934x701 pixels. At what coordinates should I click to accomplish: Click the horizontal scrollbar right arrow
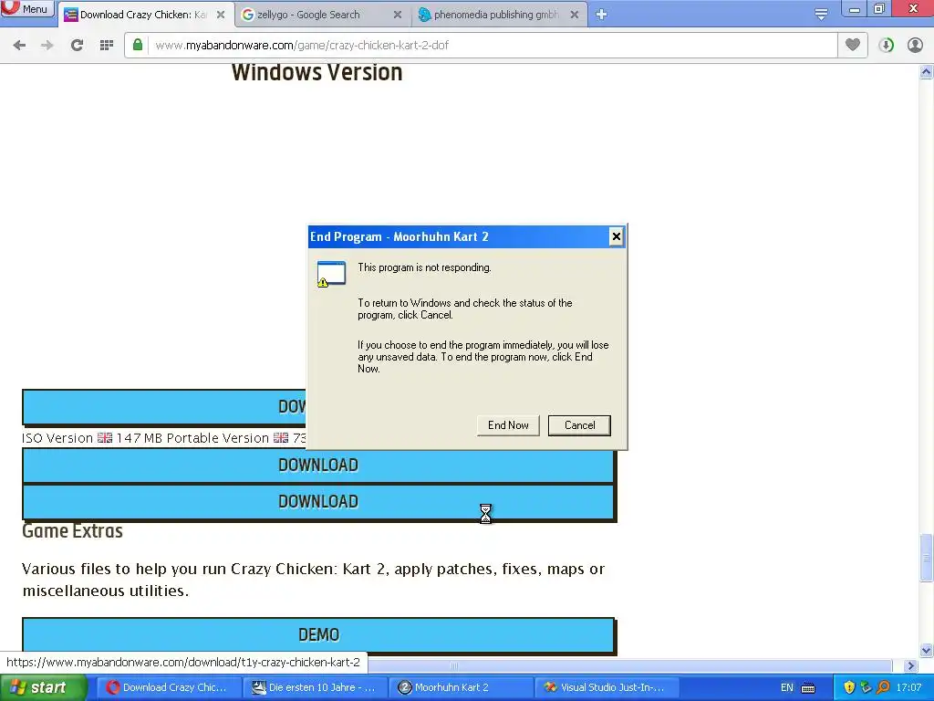click(911, 665)
